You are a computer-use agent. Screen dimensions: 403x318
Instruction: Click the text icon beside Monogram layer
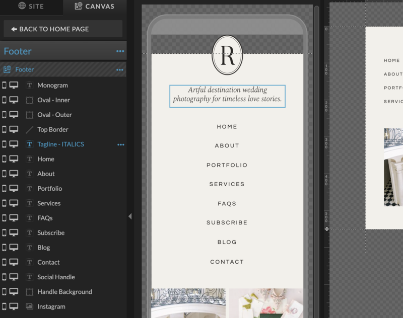[29, 86]
